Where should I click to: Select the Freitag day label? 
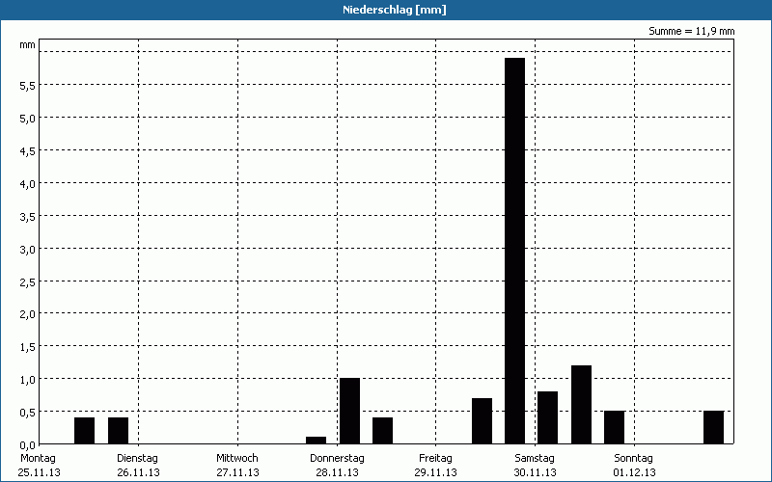(435, 459)
